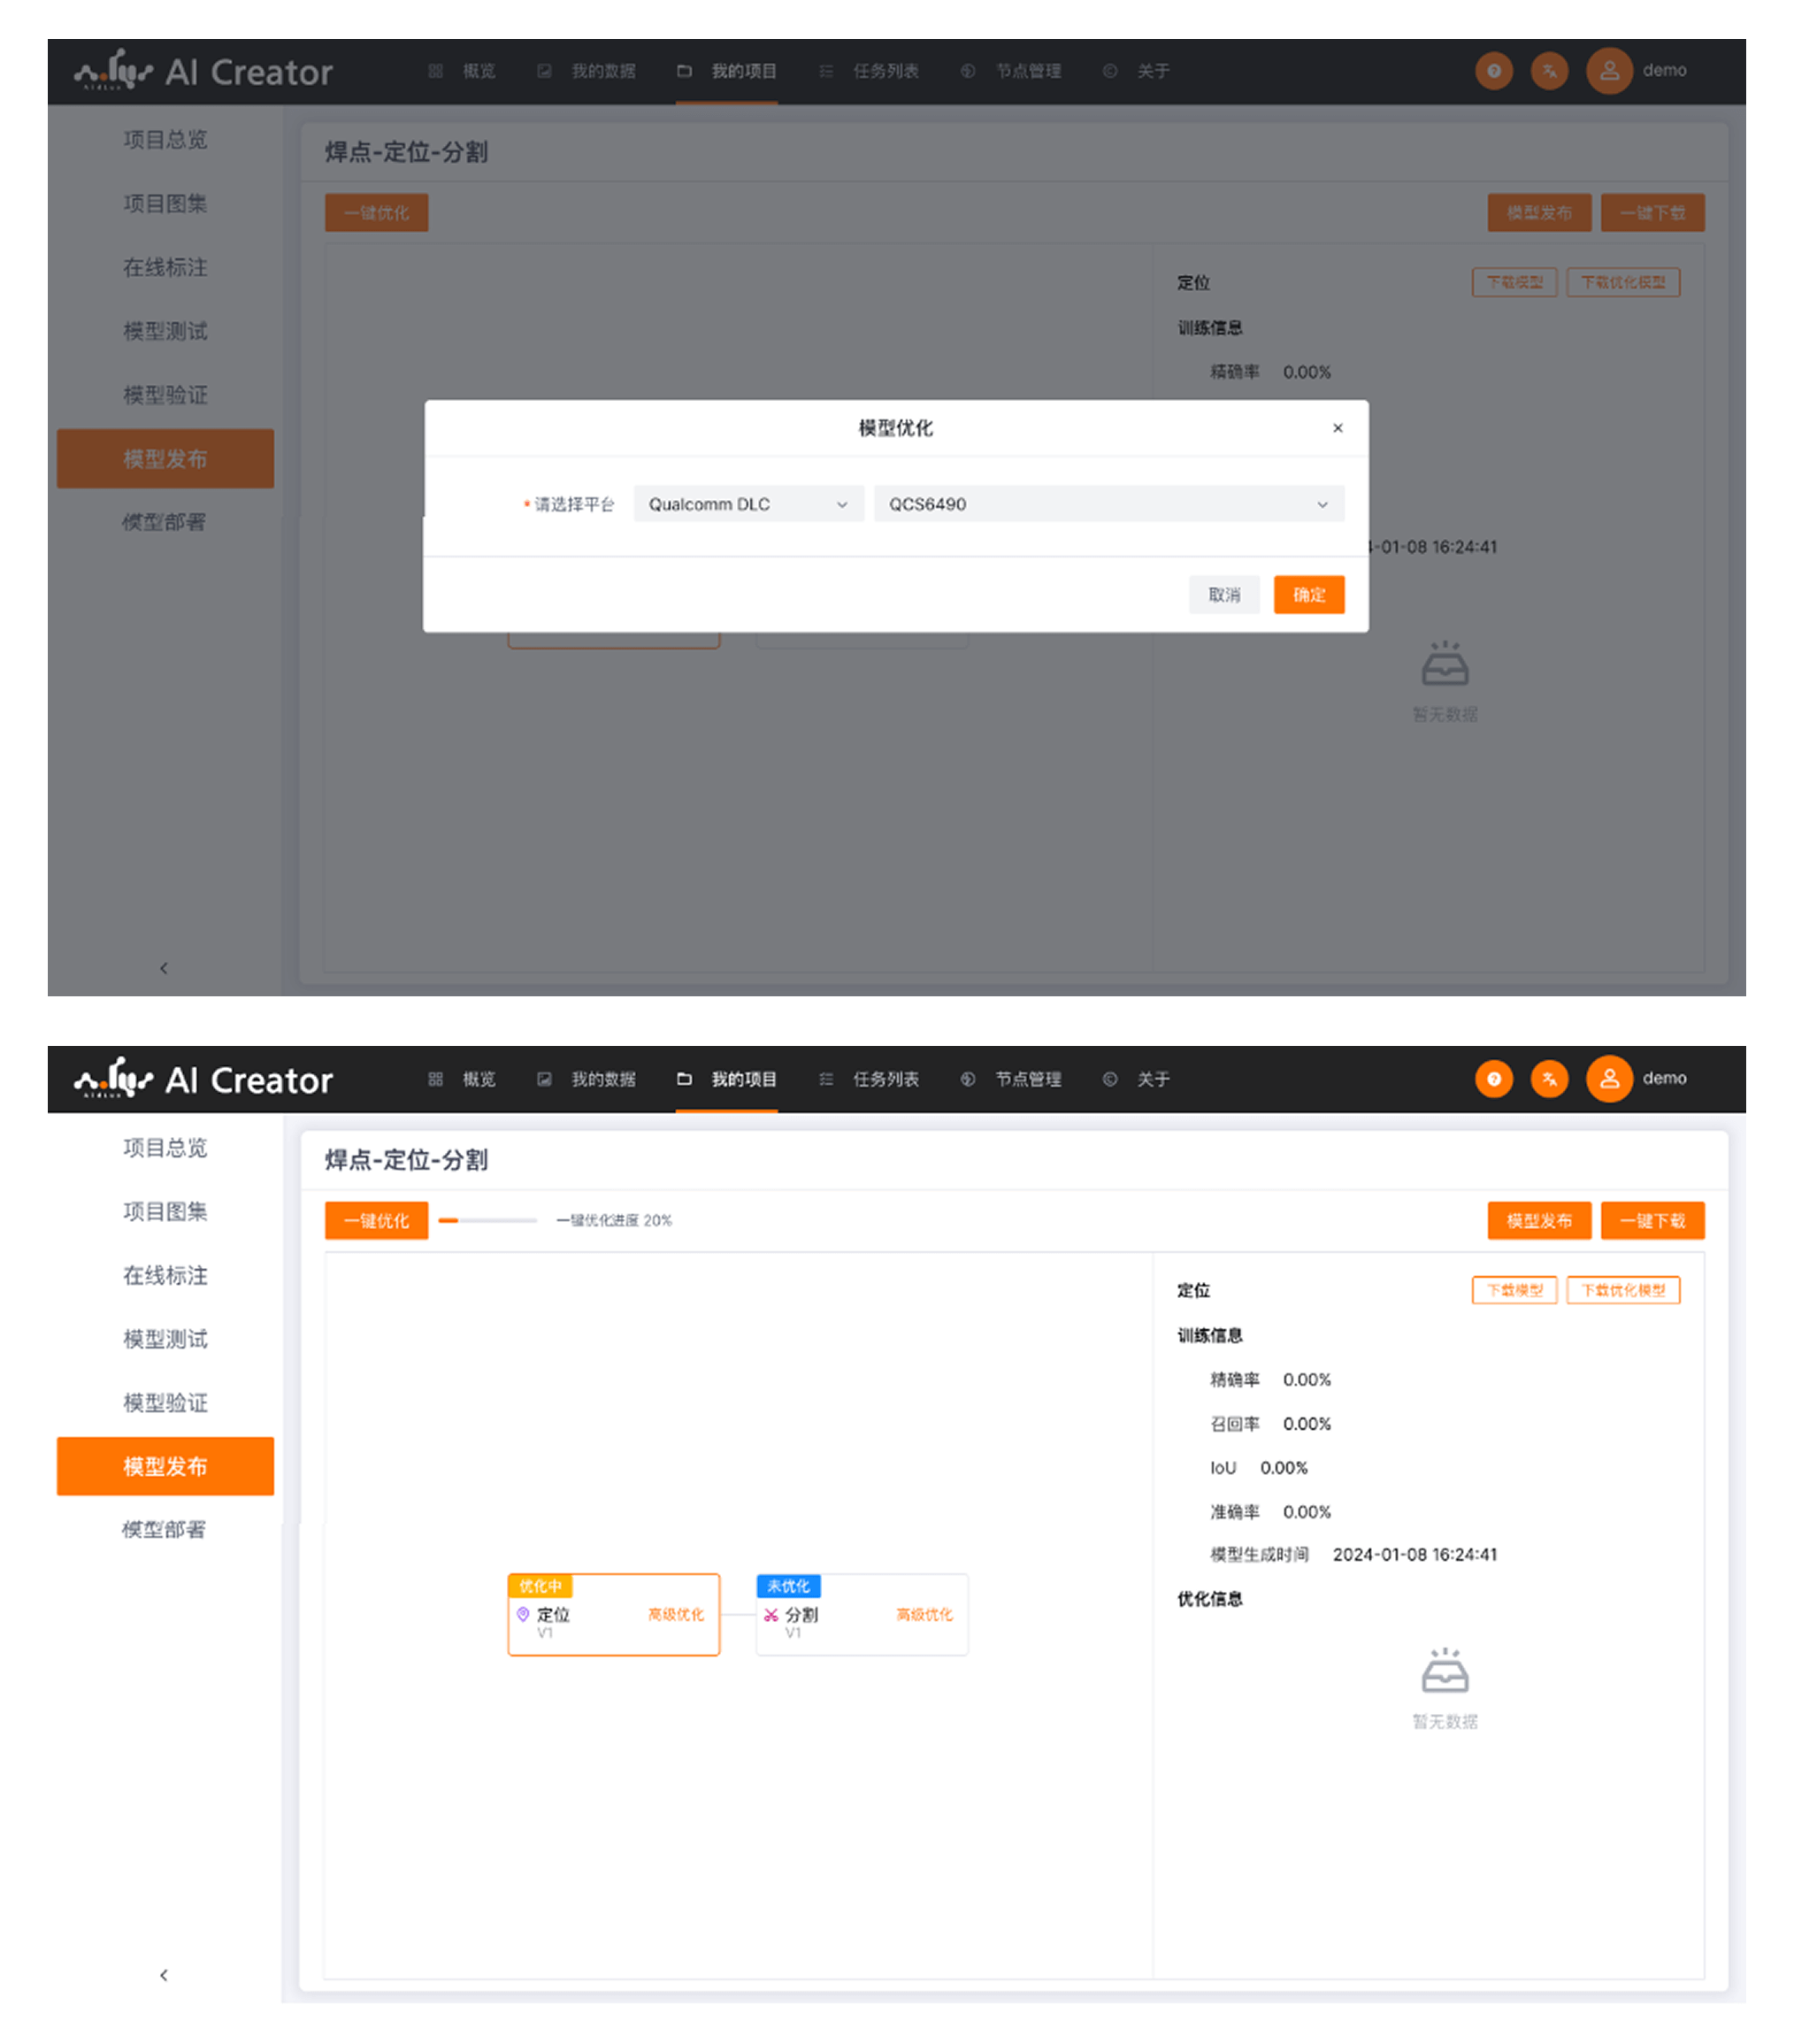
Task: Open the demo user avatar in undimmed header
Action: (x=1609, y=1078)
